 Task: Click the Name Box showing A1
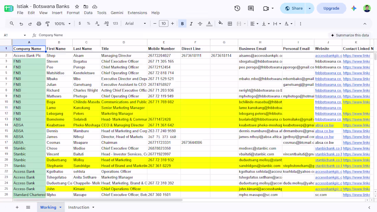coord(14,35)
